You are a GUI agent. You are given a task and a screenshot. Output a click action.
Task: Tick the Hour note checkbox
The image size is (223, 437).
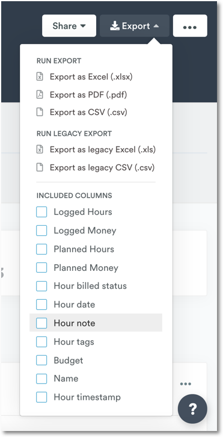tap(41, 323)
